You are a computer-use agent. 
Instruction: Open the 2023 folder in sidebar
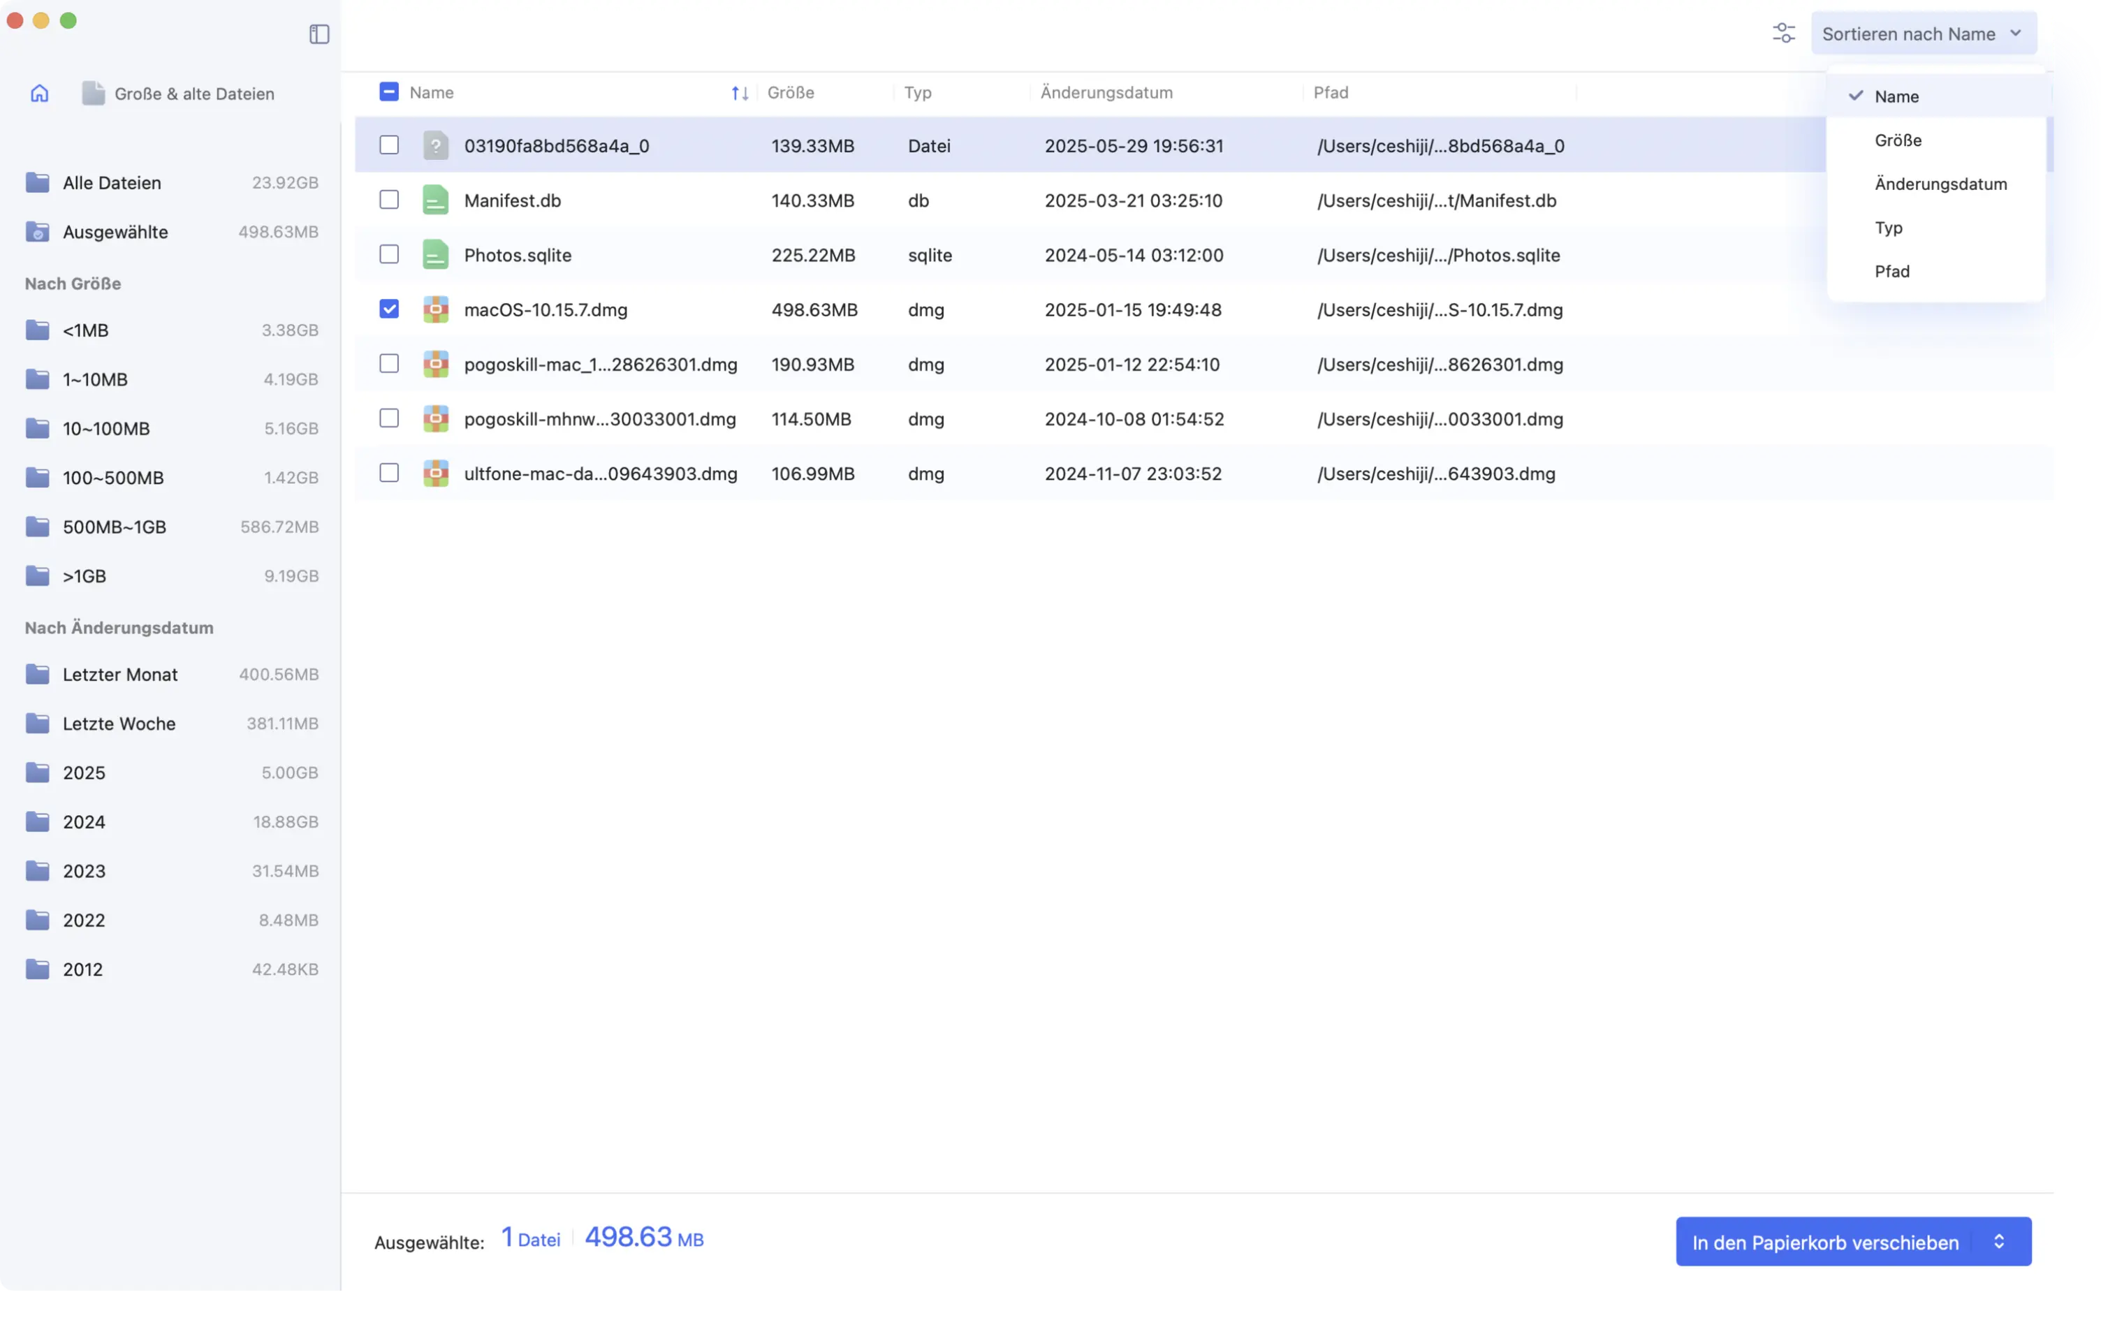point(172,871)
